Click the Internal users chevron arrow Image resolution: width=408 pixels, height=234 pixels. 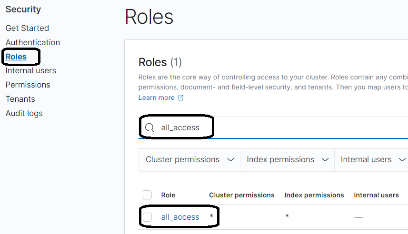402,160
